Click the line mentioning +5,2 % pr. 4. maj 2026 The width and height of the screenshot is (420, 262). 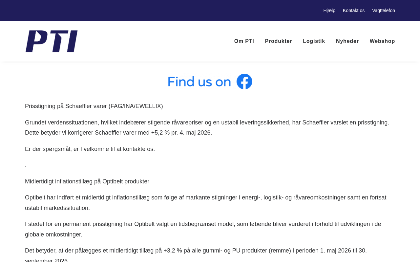(118, 133)
